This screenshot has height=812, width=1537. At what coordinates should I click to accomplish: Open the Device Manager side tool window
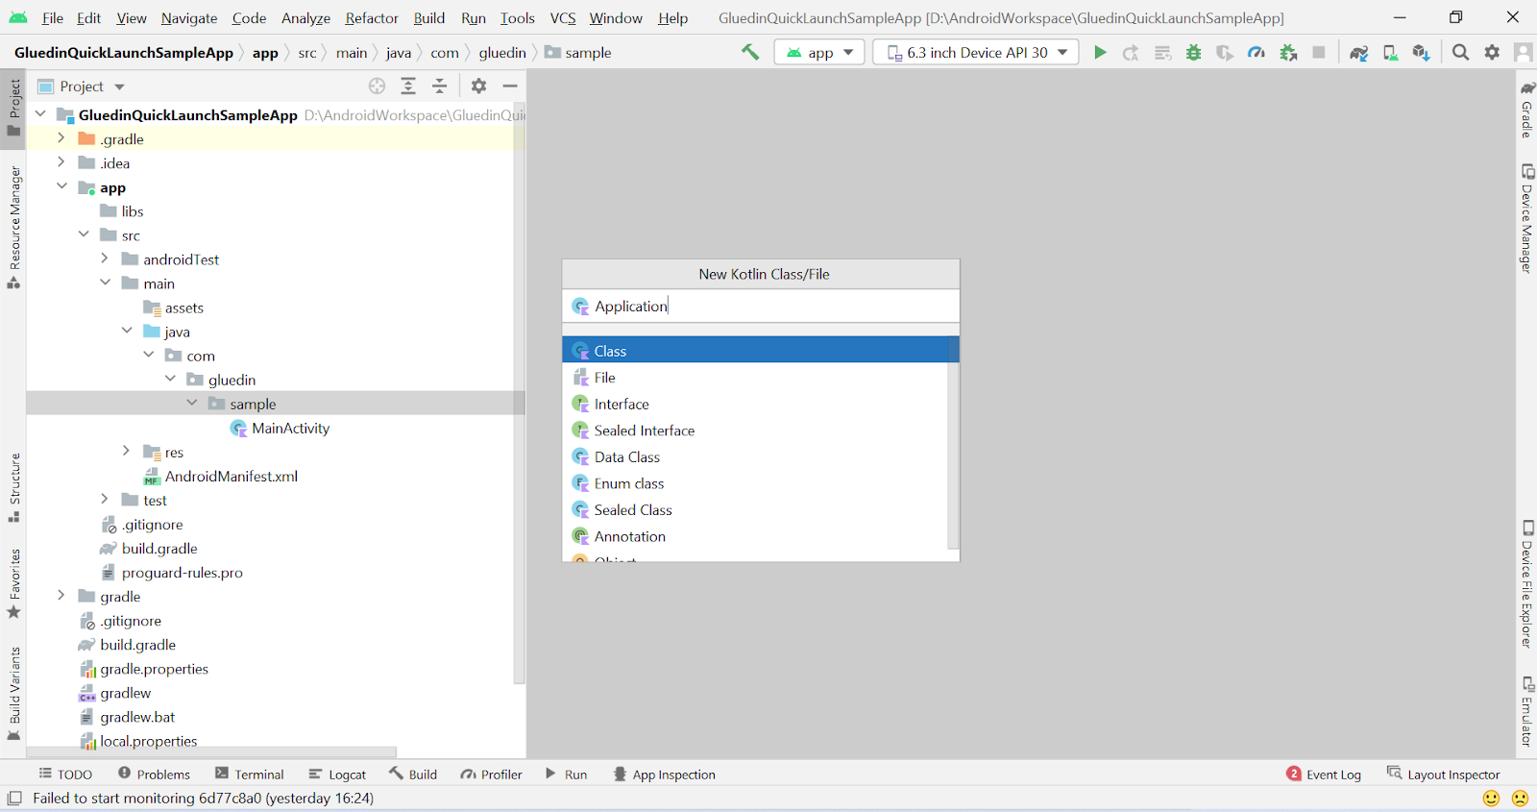tap(1526, 219)
